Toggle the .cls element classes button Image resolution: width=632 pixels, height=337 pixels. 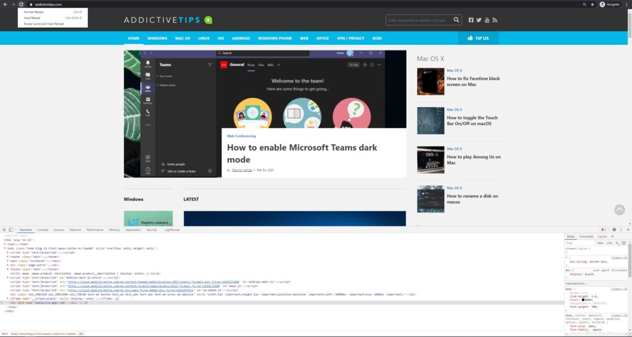coord(609,243)
